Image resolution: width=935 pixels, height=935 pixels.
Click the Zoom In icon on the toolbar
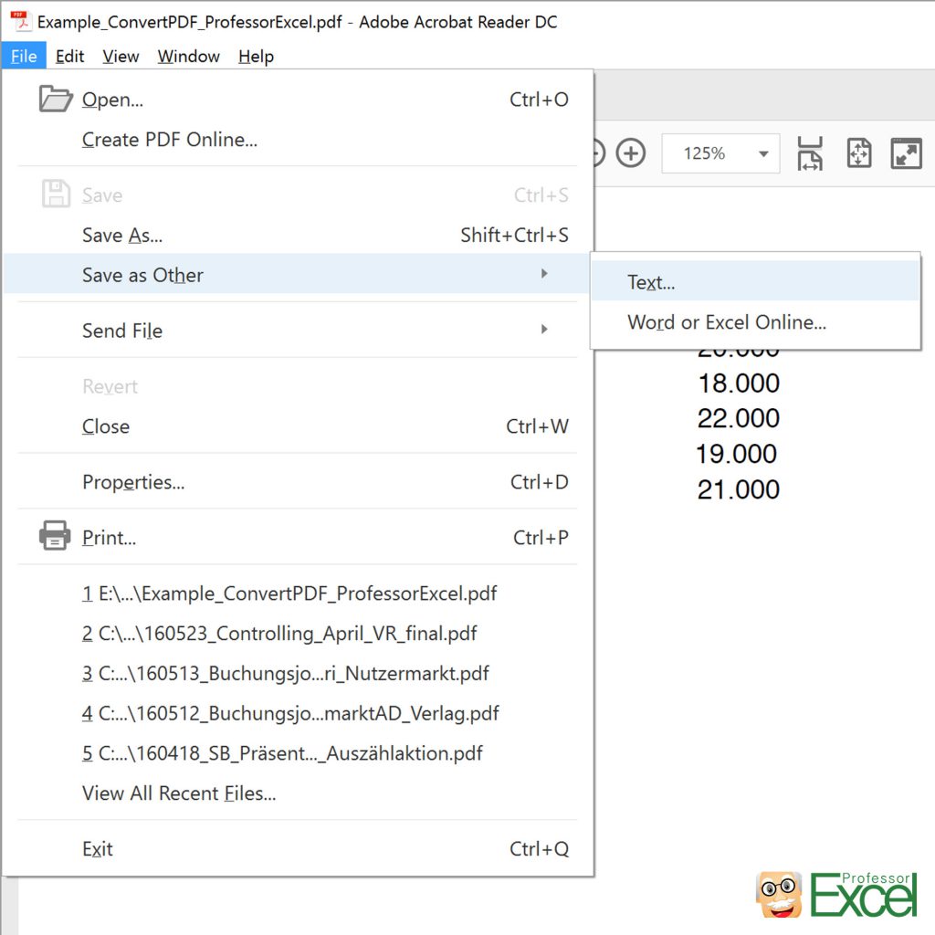click(x=631, y=153)
